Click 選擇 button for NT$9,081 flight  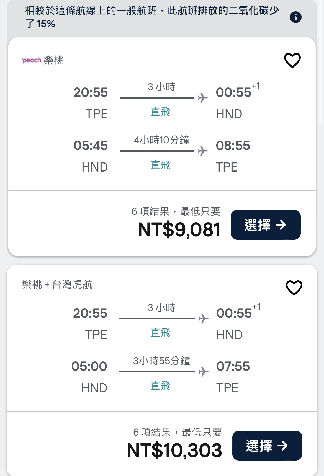(266, 225)
